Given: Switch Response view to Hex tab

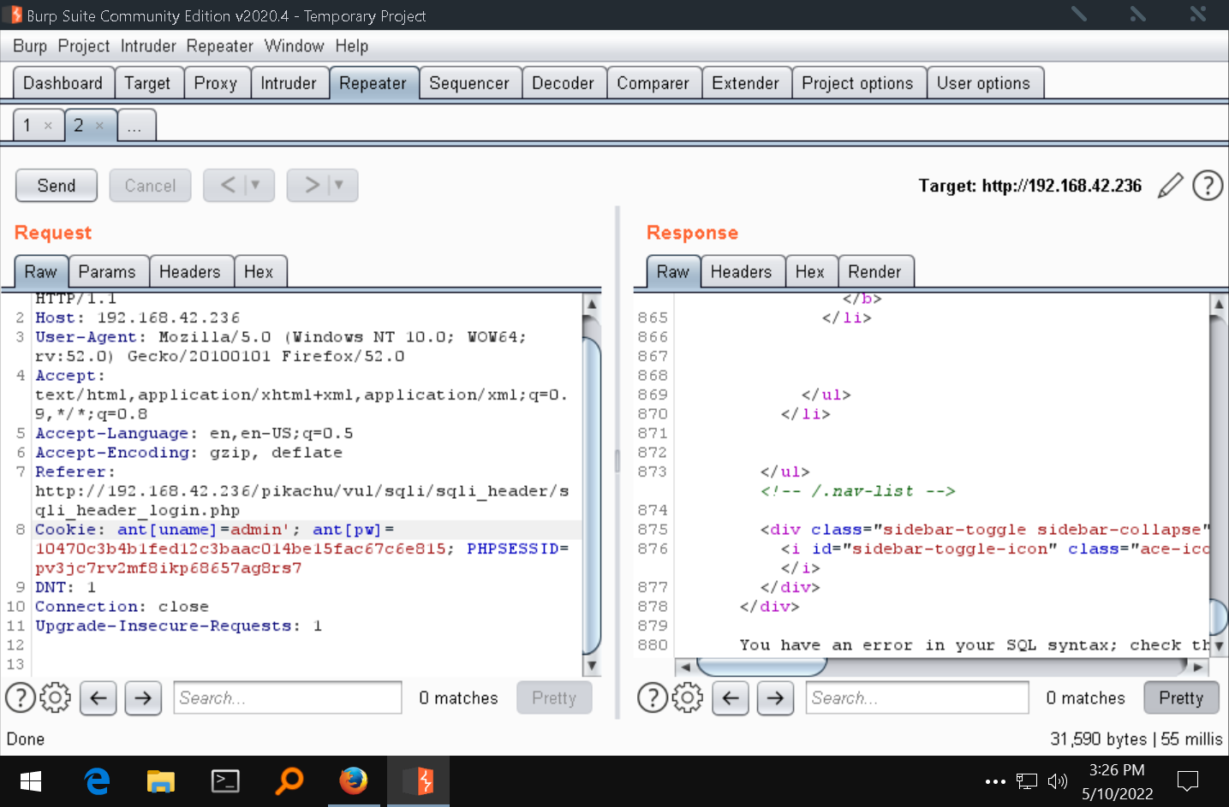Looking at the screenshot, I should coord(810,272).
